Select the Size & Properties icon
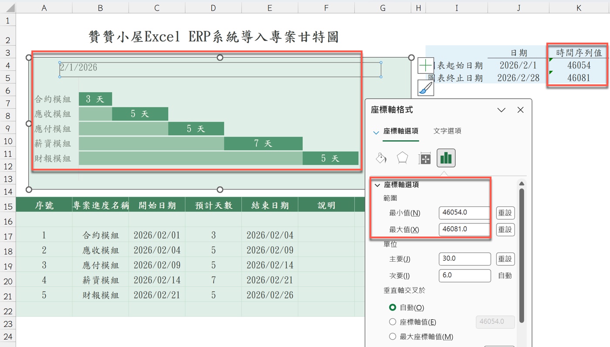Screen dimensions: 610x347 (424, 158)
